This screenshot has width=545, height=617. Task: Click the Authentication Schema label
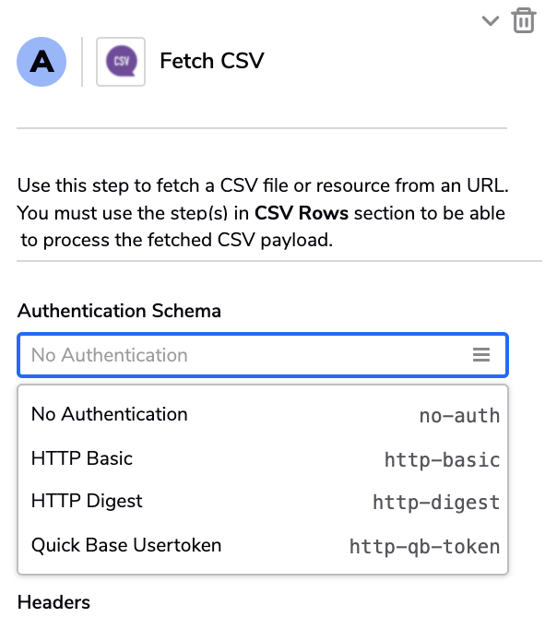click(x=119, y=311)
